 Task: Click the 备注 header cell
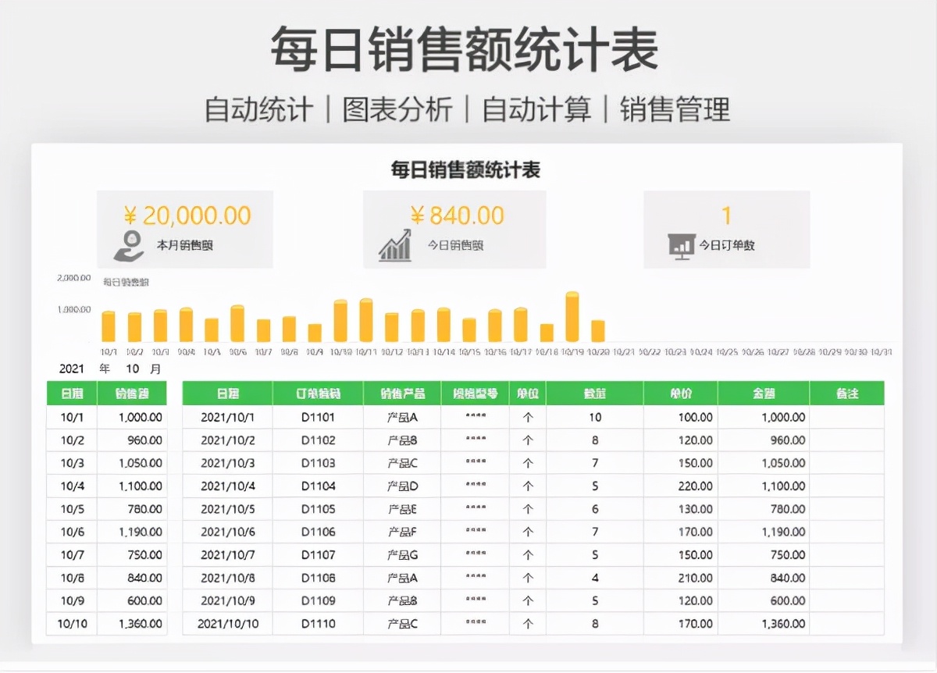click(846, 393)
